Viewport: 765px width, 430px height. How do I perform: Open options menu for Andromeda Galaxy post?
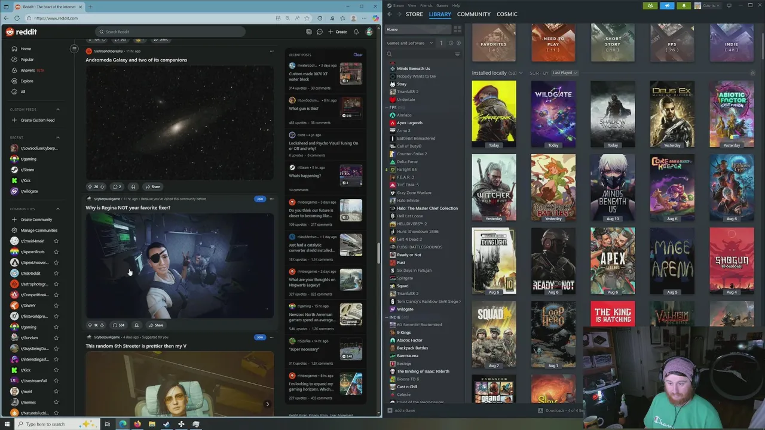point(271,51)
